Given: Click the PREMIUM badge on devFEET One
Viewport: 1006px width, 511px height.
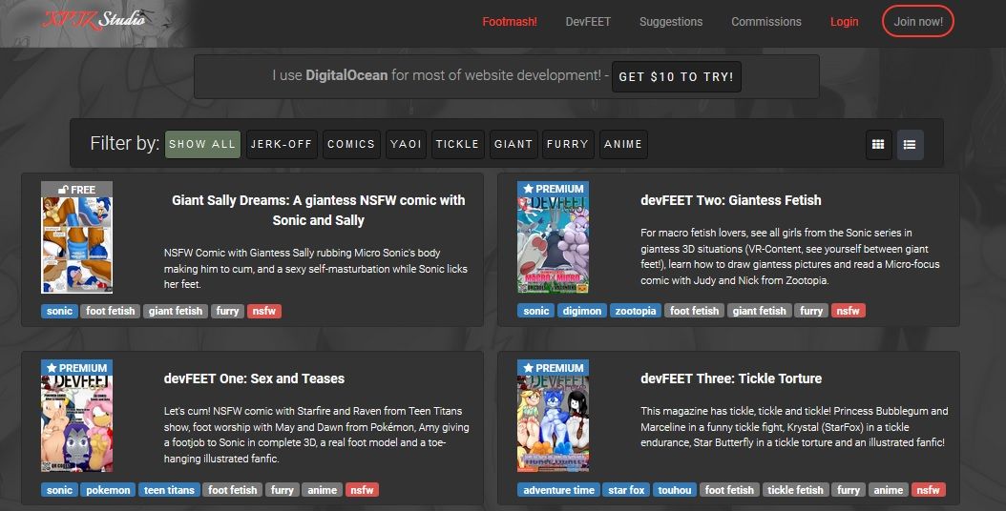Looking at the screenshot, I should 77,368.
